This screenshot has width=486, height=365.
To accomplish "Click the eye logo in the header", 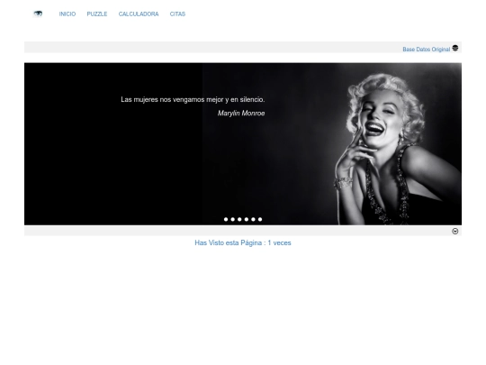I will click(38, 14).
